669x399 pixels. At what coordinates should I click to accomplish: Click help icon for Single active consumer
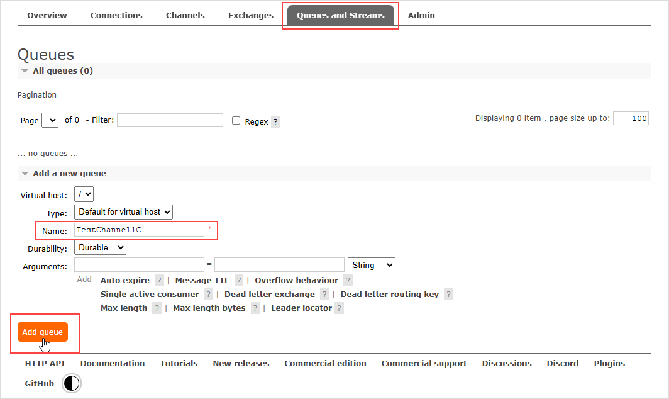point(208,295)
